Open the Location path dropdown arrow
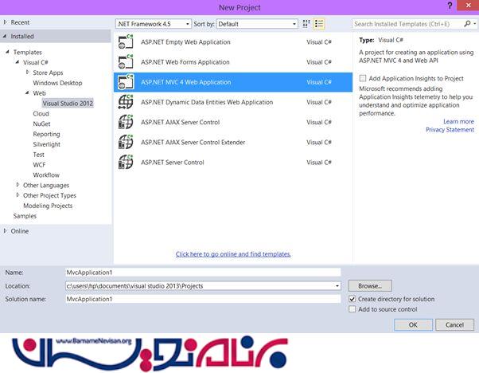The width and height of the screenshot is (479, 373). pyautogui.click(x=337, y=286)
